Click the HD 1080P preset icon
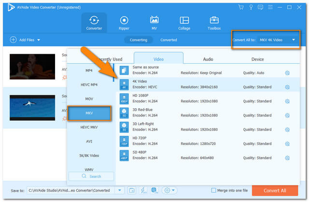This screenshot has width=309, height=202. [x=124, y=99]
